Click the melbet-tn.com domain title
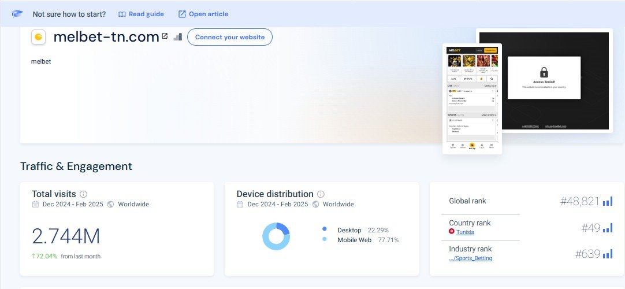625x289 pixels. tap(106, 36)
